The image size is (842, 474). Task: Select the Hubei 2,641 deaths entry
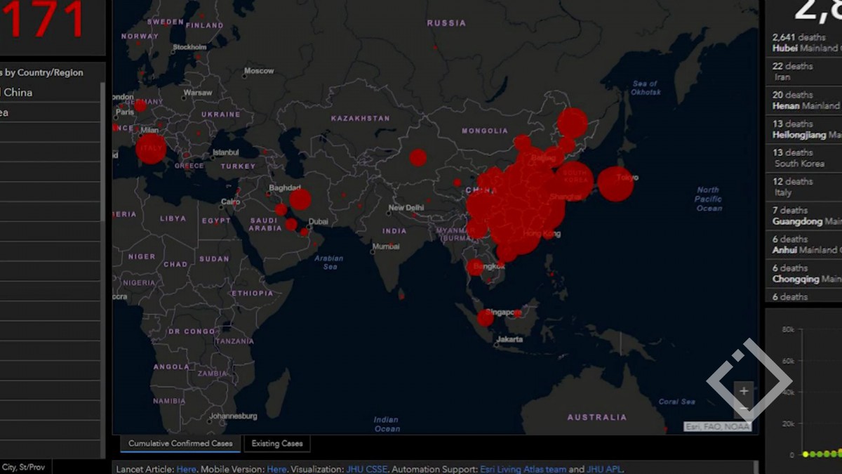click(804, 43)
